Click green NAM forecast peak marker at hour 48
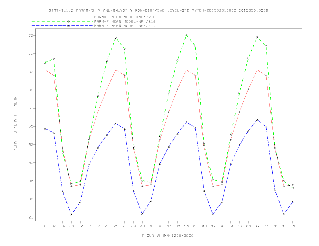 click(x=186, y=35)
